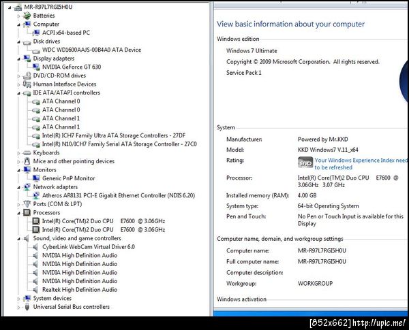
Task: Select the Atheros AR8131 PCI-E Gigabit Ethernet label
Action: pos(119,195)
